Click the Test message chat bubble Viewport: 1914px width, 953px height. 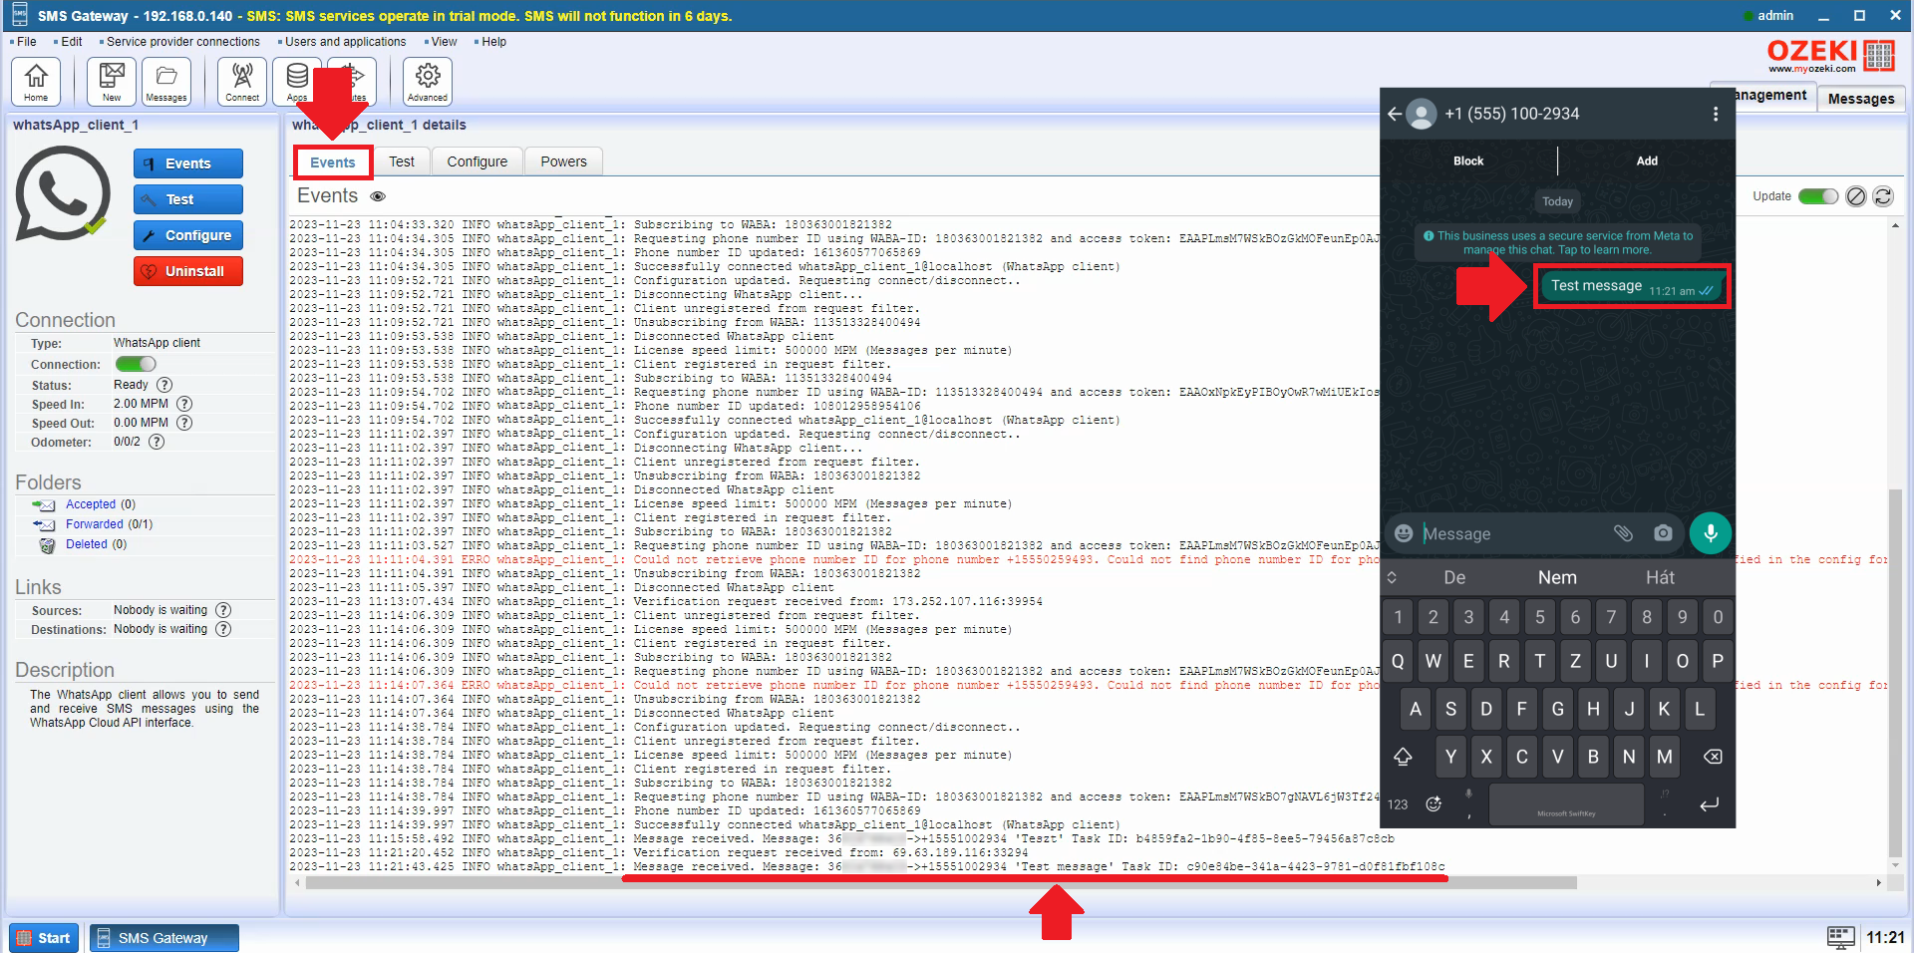click(1631, 286)
